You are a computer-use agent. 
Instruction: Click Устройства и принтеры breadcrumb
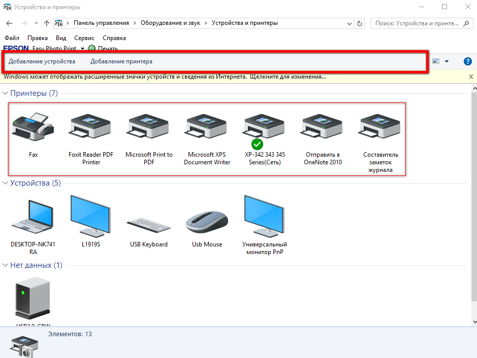point(244,23)
